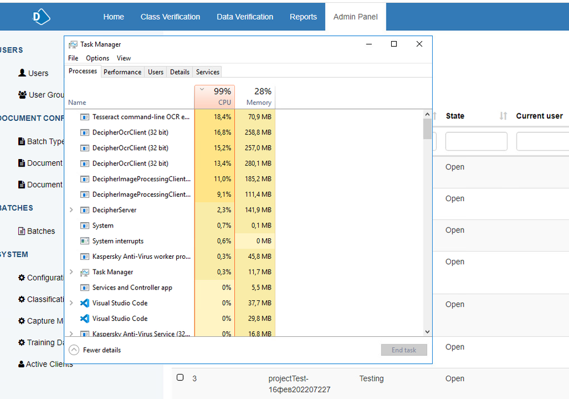The width and height of the screenshot is (569, 399).
Task: Click the Users person icon in sidebar
Action: pyautogui.click(x=22, y=73)
